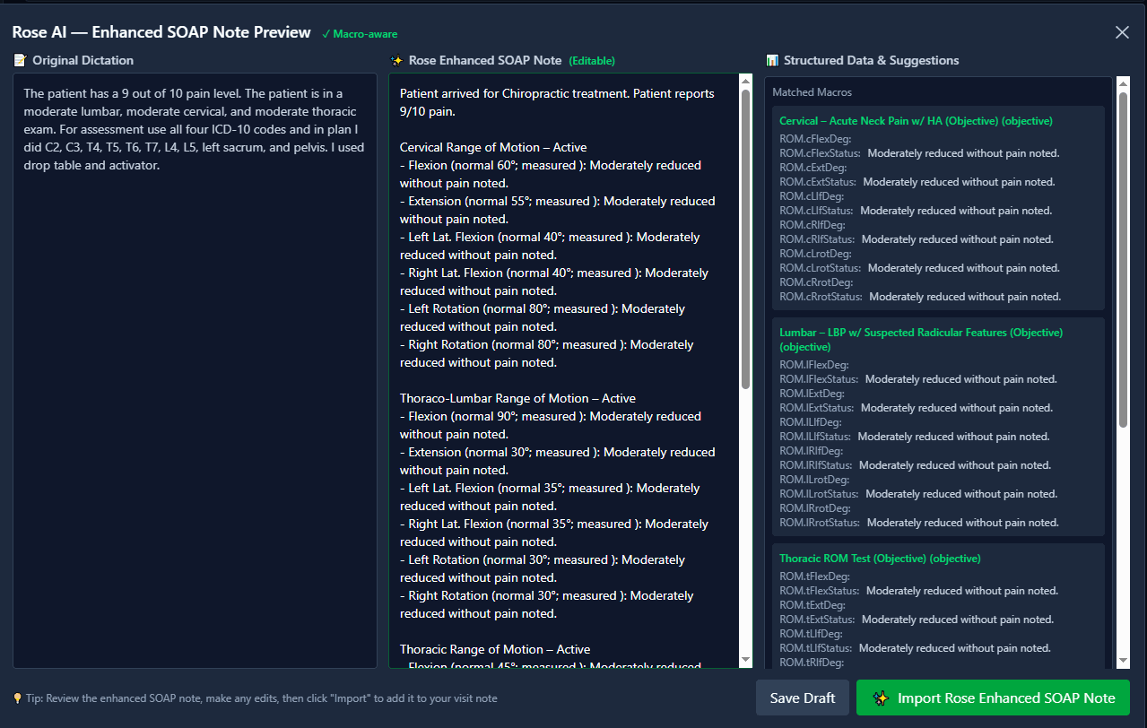Select the Lumbar – LBP Radicular Features macro
1147x728 pixels.
click(920, 333)
